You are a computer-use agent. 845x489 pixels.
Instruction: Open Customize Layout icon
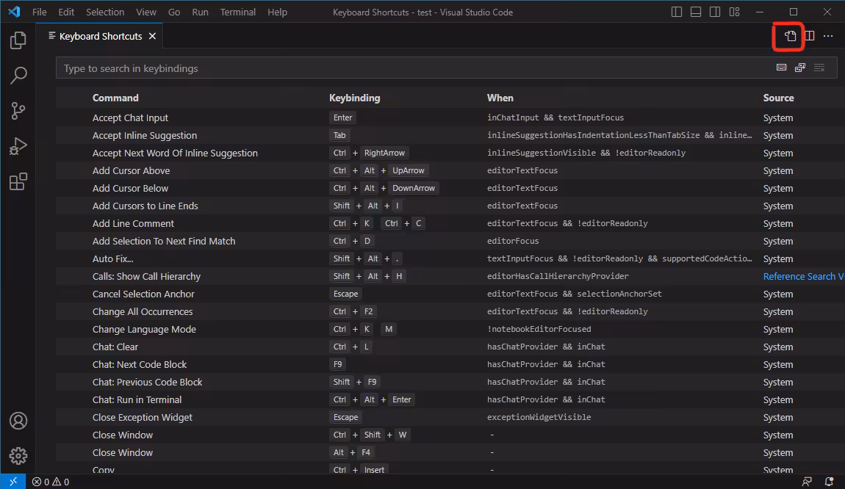(x=734, y=12)
